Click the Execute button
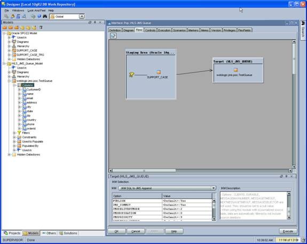 click(x=288, y=231)
